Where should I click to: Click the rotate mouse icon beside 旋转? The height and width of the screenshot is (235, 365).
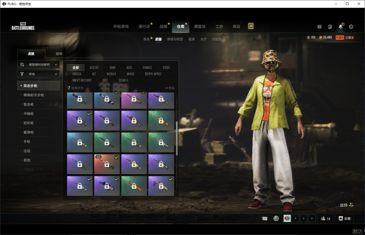tap(351, 205)
